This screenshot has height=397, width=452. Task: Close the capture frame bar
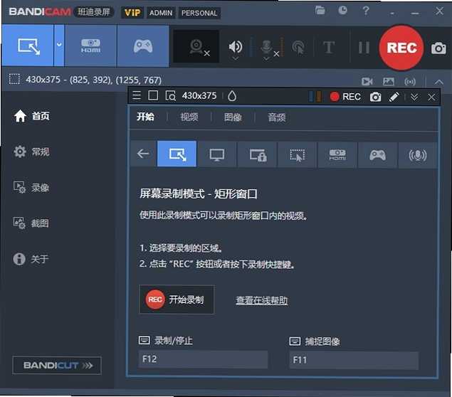pos(431,97)
